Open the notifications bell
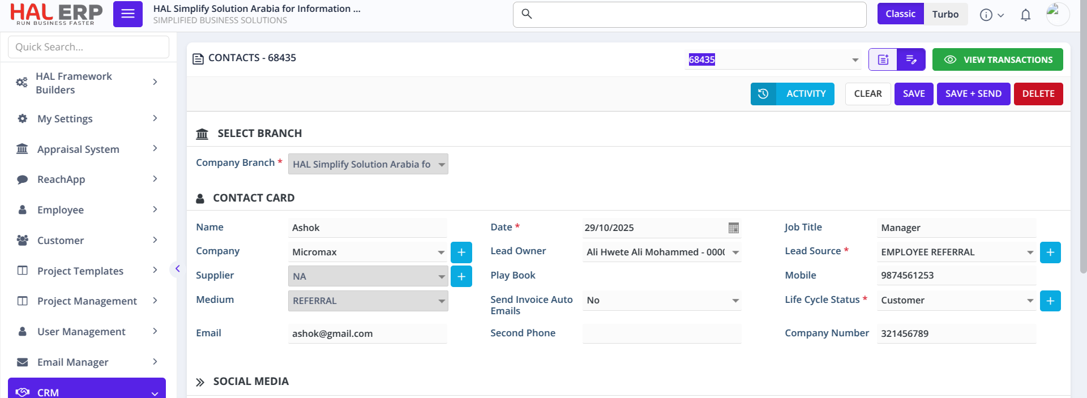 click(1025, 15)
